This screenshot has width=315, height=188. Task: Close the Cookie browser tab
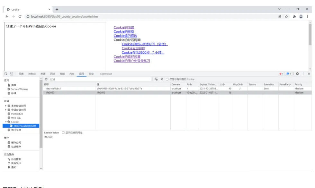point(49,9)
